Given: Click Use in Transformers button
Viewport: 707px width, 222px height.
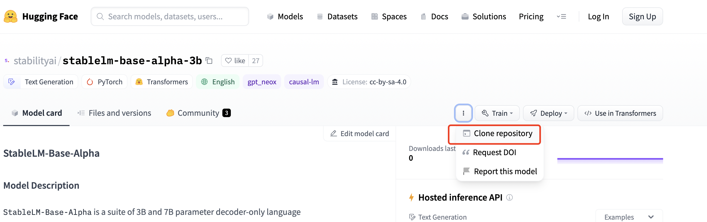Looking at the screenshot, I should pos(620,113).
